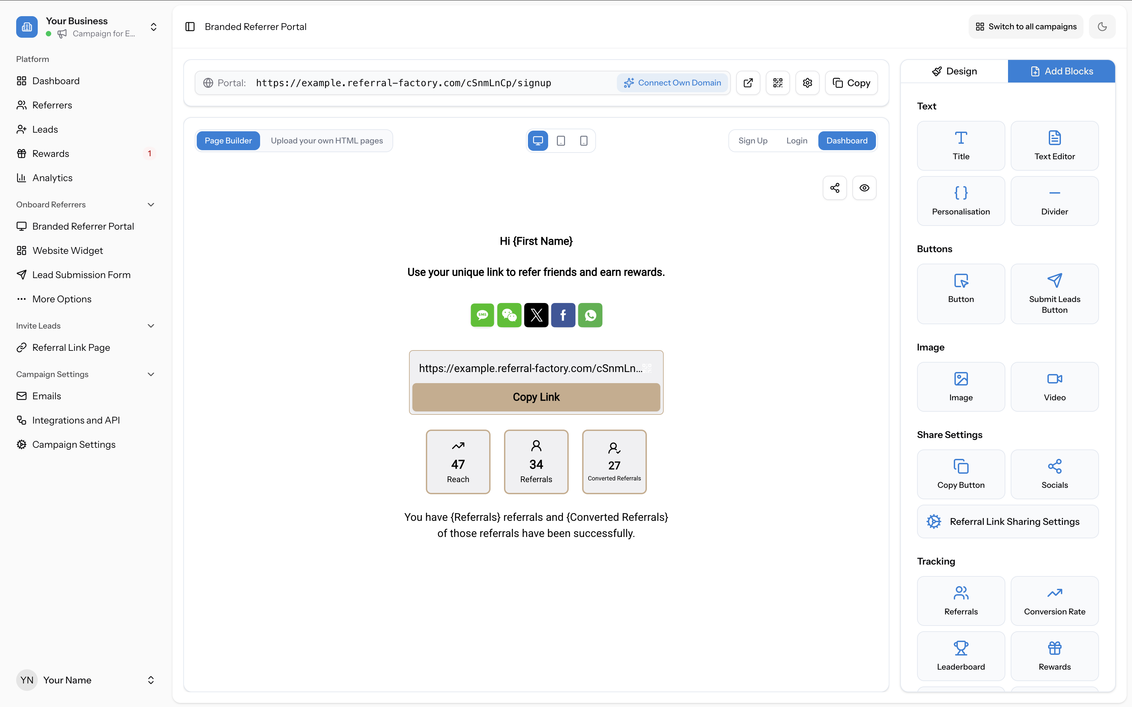Open portal settings via the gear icon
Image resolution: width=1132 pixels, height=707 pixels.
pos(807,83)
